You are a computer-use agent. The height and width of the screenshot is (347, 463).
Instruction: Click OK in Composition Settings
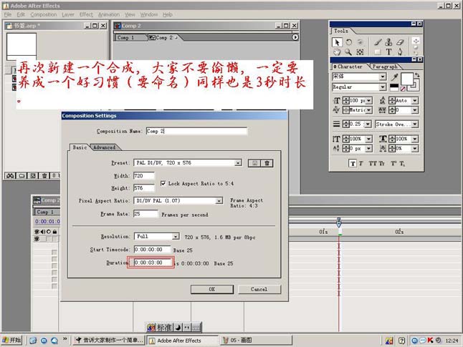[x=212, y=289]
